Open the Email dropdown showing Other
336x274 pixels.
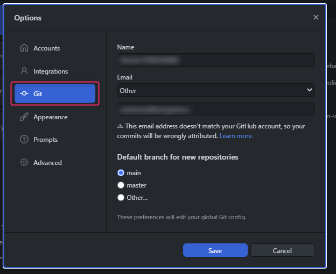coord(216,90)
